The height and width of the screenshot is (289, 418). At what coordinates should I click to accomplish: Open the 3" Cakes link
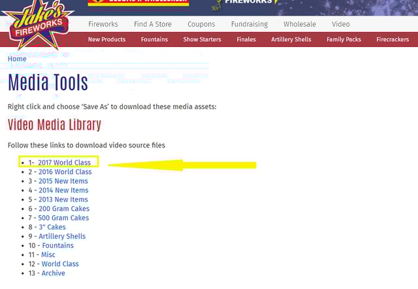(x=52, y=227)
